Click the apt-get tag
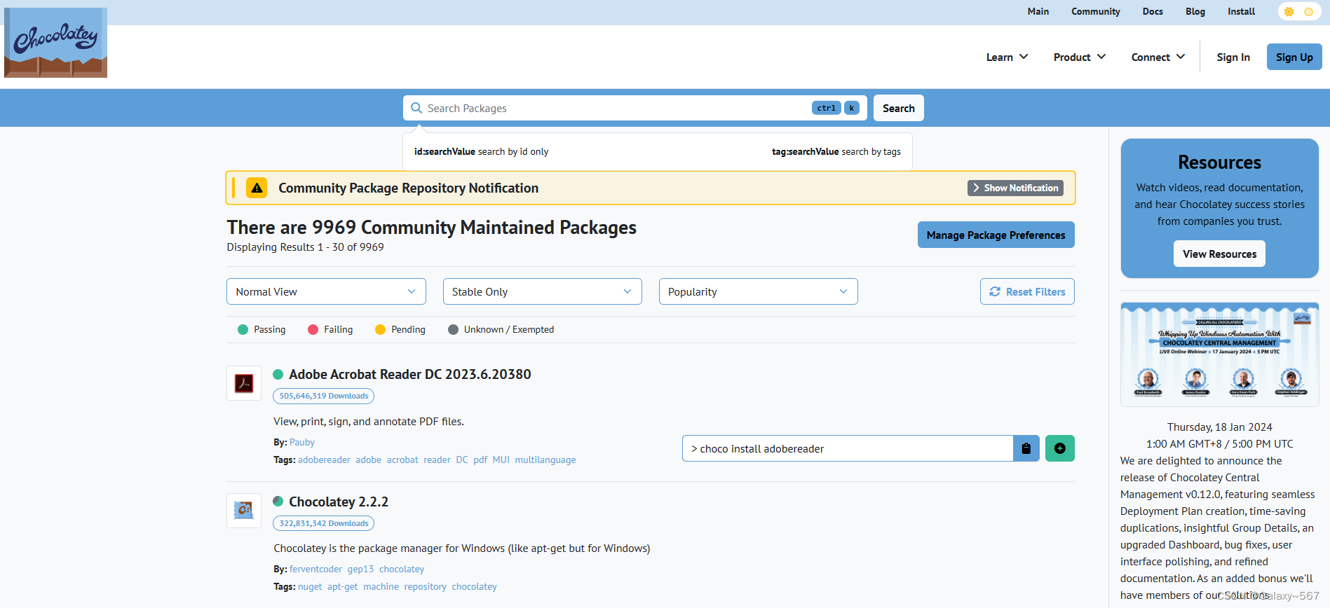This screenshot has height=608, width=1330. coord(343,586)
